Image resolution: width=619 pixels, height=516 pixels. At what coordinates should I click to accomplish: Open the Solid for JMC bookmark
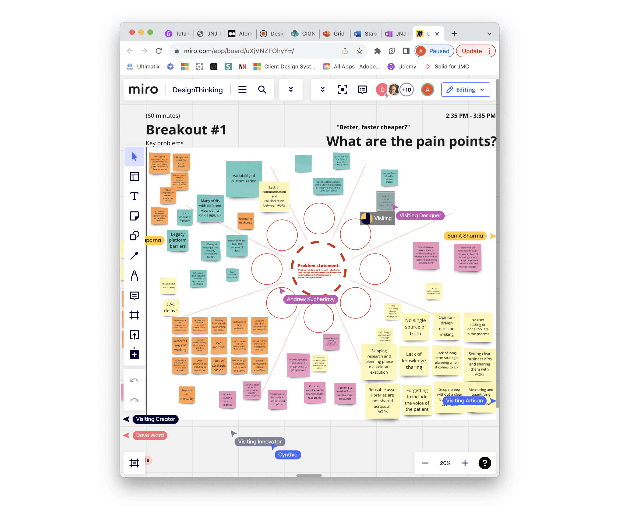447,67
